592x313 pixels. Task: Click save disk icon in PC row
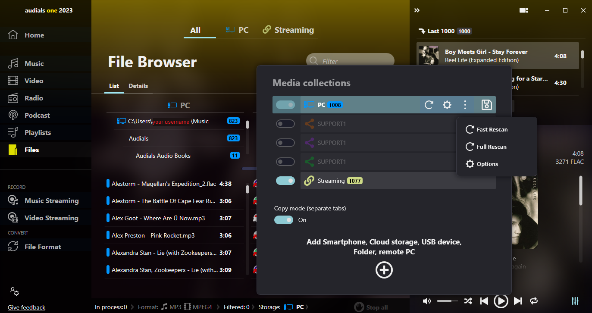tap(486, 105)
